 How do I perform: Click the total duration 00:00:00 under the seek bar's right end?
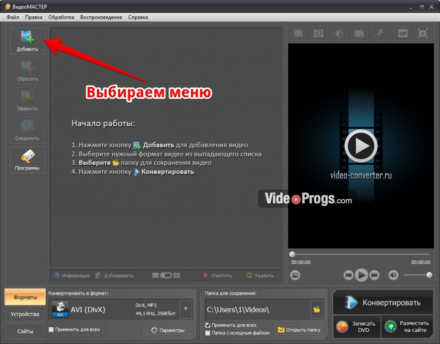pyautogui.click(x=421, y=262)
